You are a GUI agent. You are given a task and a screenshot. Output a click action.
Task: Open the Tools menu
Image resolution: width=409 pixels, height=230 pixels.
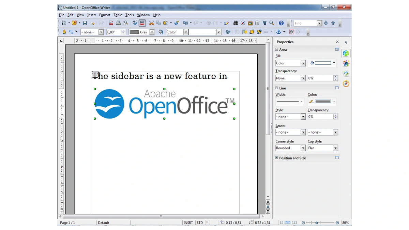[x=130, y=15]
